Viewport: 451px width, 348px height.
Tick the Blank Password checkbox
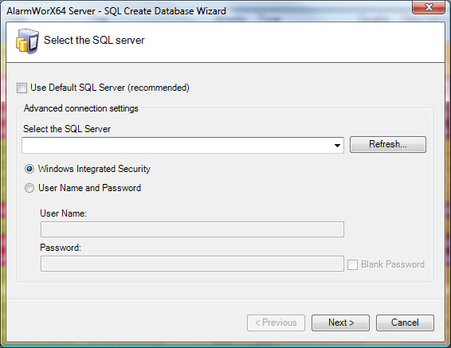click(x=353, y=264)
